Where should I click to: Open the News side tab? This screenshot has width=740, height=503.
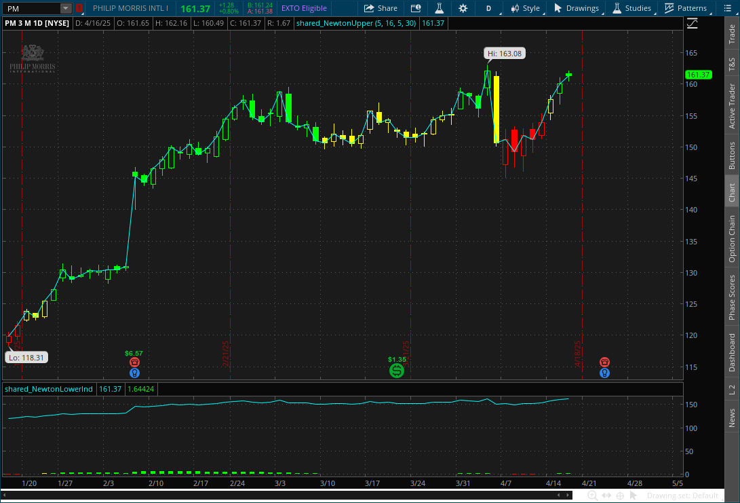coord(732,418)
